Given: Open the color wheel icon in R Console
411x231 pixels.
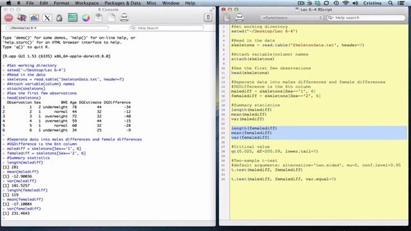Looking at the screenshot, I should pyautogui.click(x=85, y=18).
